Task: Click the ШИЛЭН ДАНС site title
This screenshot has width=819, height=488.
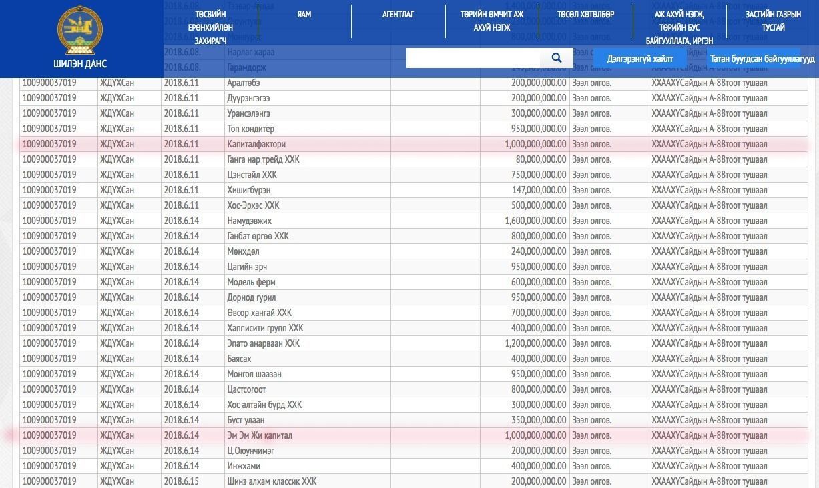Action: 80,64
